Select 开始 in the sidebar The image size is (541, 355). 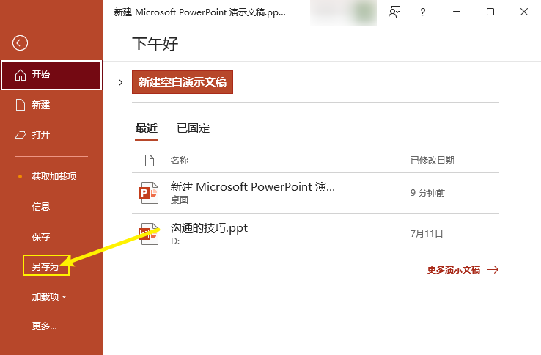tap(51, 75)
